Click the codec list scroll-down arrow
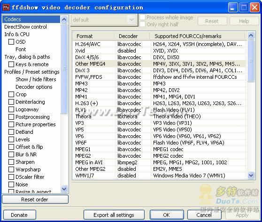Viewport: 262px width, 222px height. (x=251, y=176)
